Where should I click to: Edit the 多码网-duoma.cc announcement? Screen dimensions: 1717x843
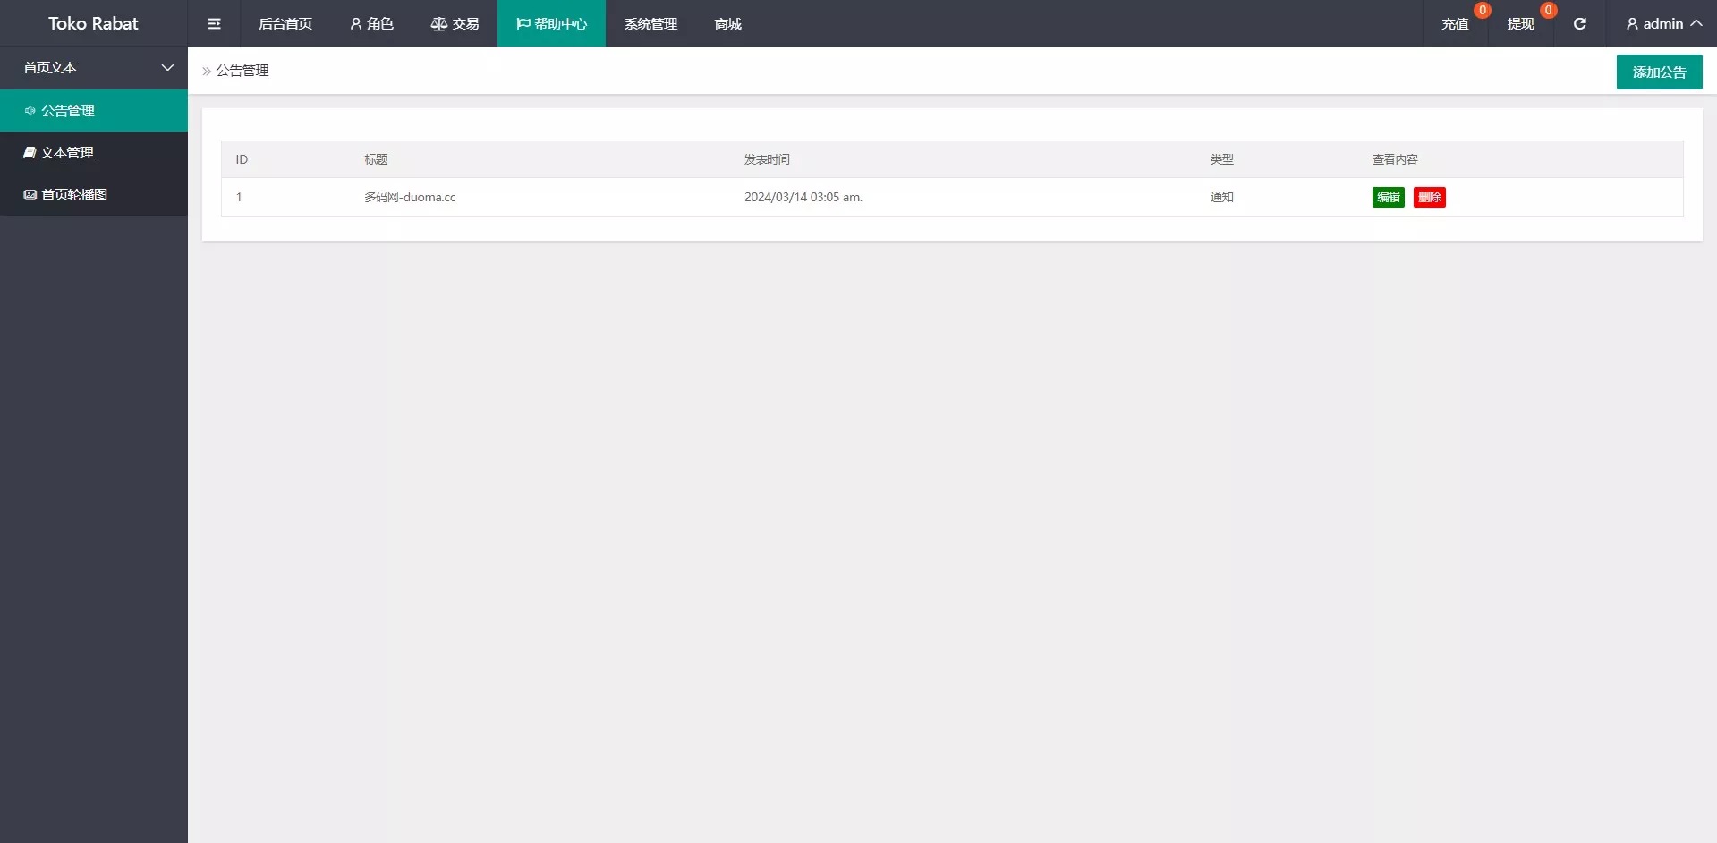coord(1388,197)
